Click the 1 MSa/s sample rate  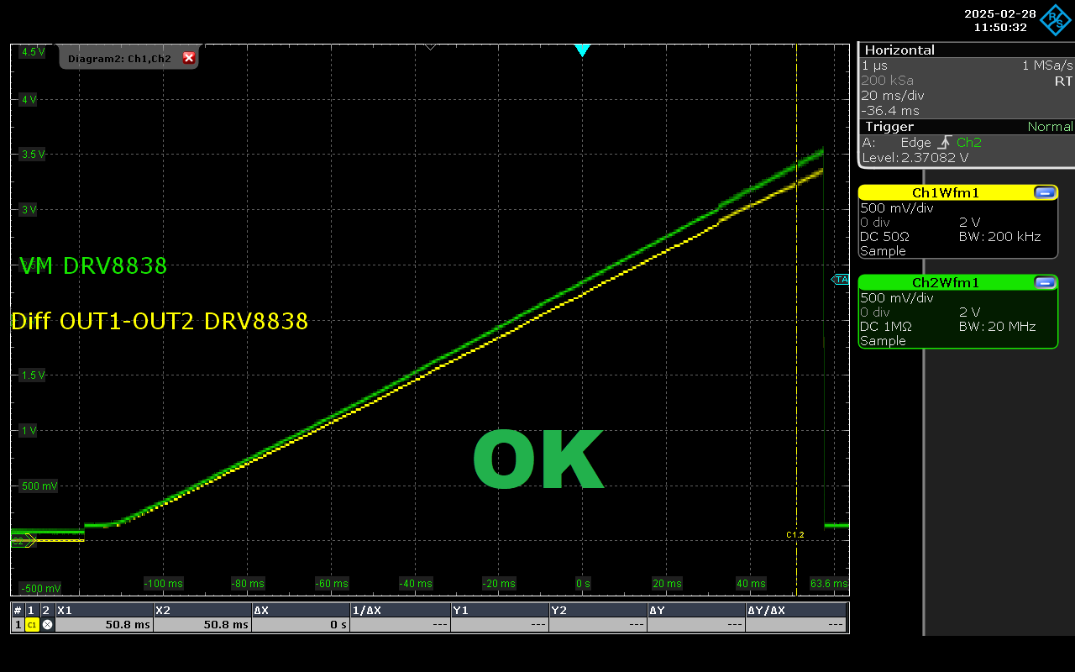pos(1047,66)
